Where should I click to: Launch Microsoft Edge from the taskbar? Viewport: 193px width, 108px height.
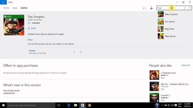(69, 105)
